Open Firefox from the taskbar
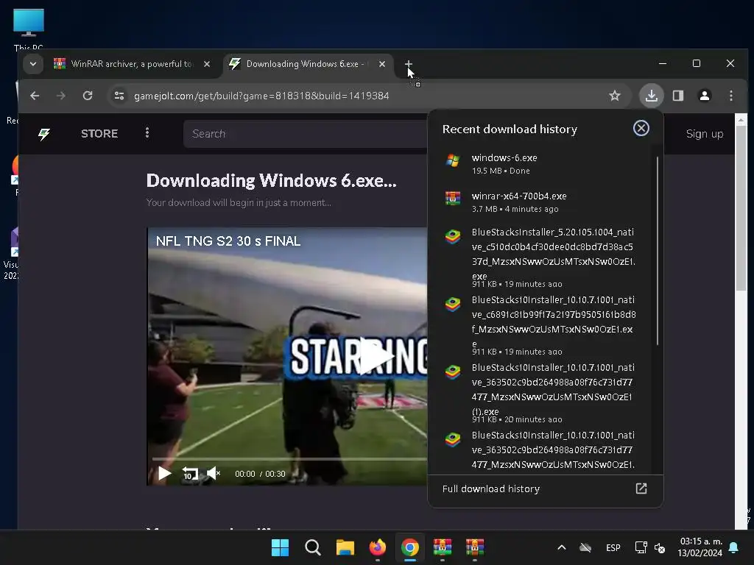 pos(378,547)
